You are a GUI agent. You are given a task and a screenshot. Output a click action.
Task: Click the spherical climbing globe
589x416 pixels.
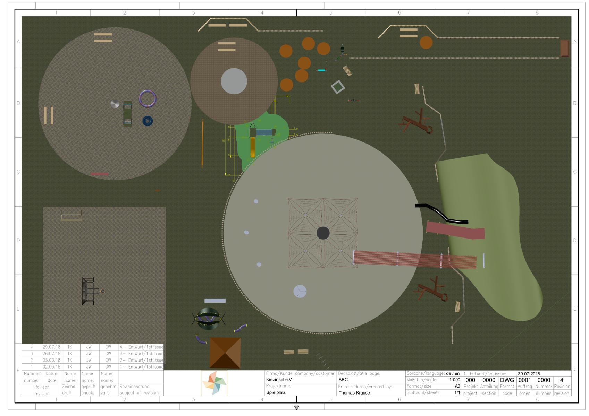coord(208,319)
